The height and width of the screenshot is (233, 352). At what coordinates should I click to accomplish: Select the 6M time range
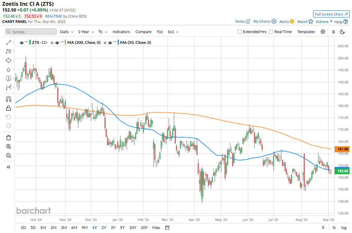[x=74, y=228]
